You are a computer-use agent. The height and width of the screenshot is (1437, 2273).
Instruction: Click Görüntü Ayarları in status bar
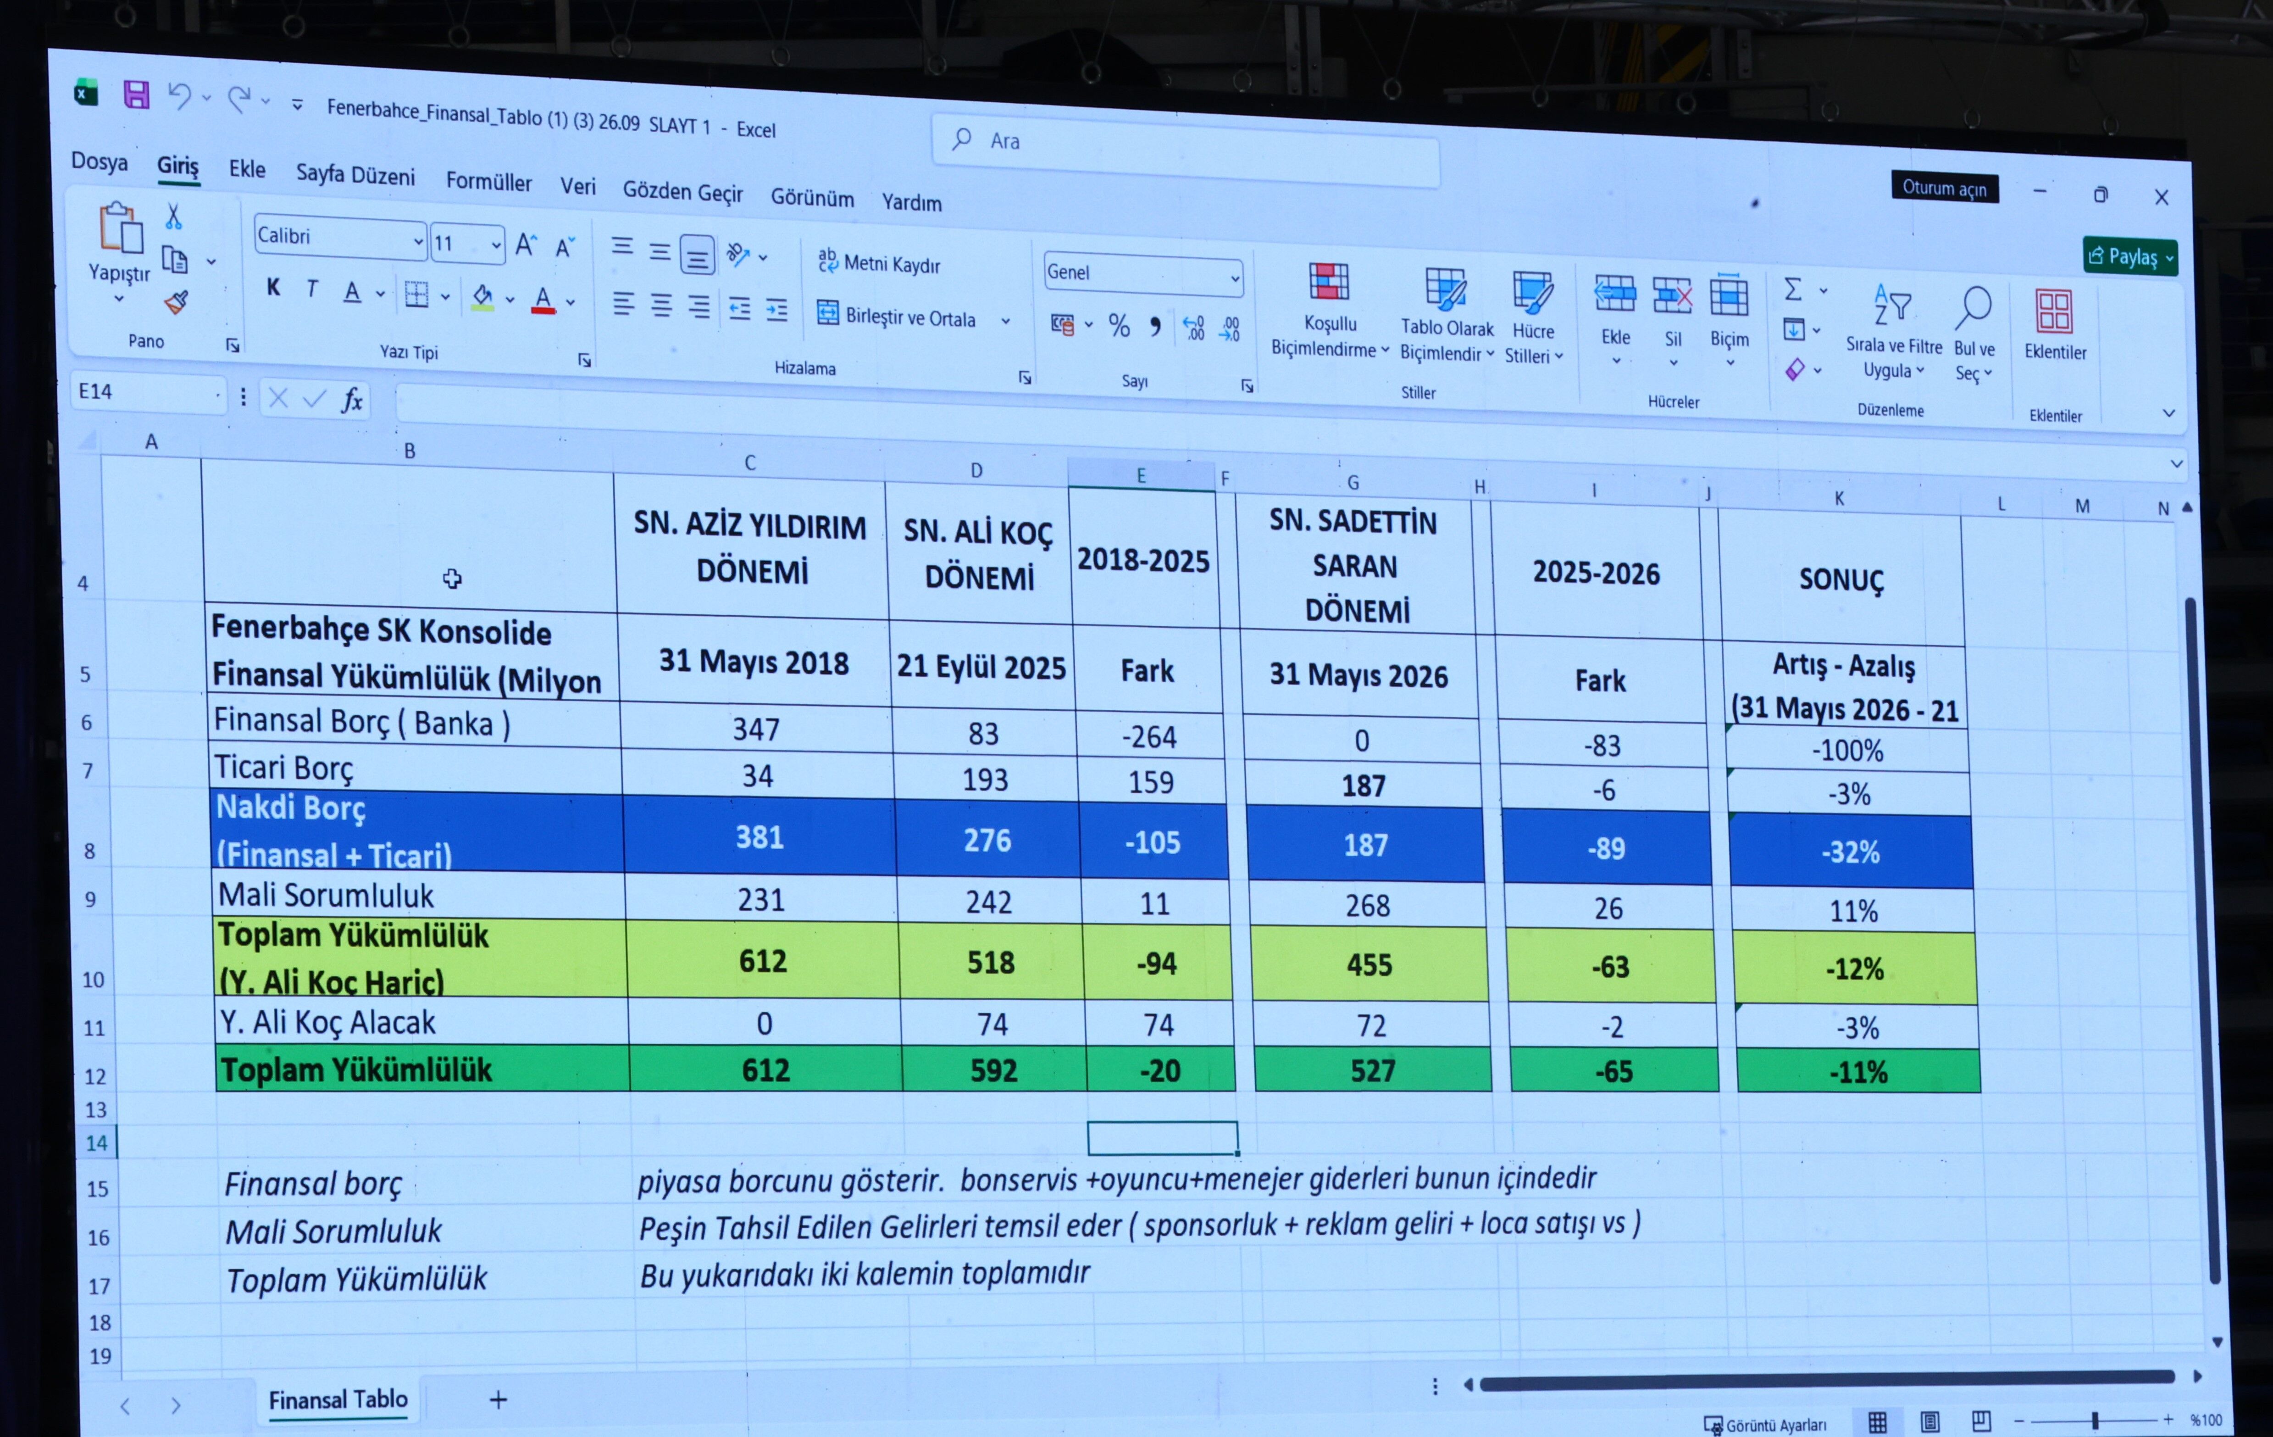1764,1425
